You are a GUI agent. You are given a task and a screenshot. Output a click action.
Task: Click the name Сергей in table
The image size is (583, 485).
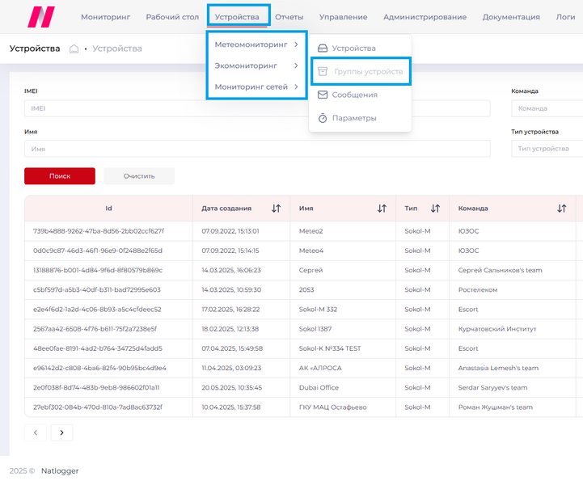click(x=311, y=270)
